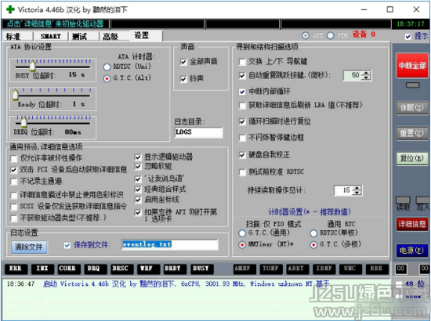
Task: Click the green cross Victoria app icon
Action: (x=10, y=9)
